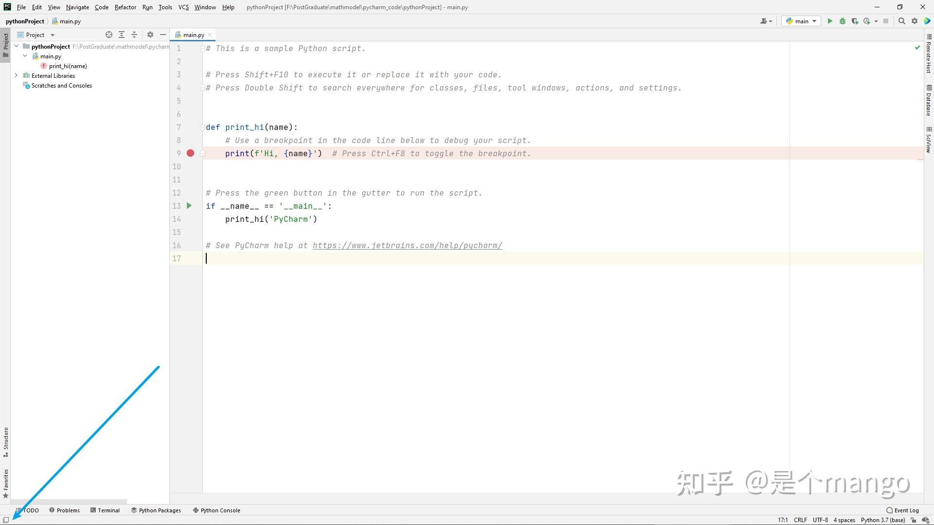Run the script from gutter on line 13
Image resolution: width=934 pixels, height=525 pixels.
pyautogui.click(x=189, y=206)
